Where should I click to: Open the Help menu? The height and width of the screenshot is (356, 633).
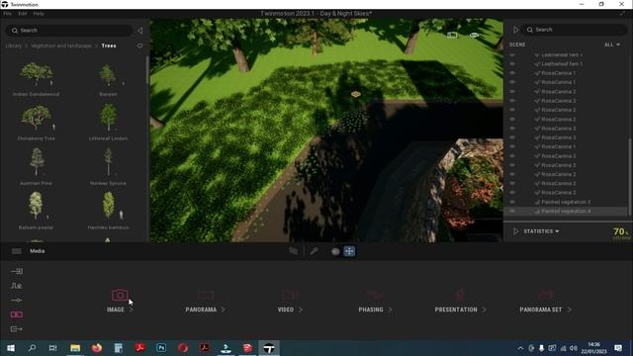[x=39, y=13]
